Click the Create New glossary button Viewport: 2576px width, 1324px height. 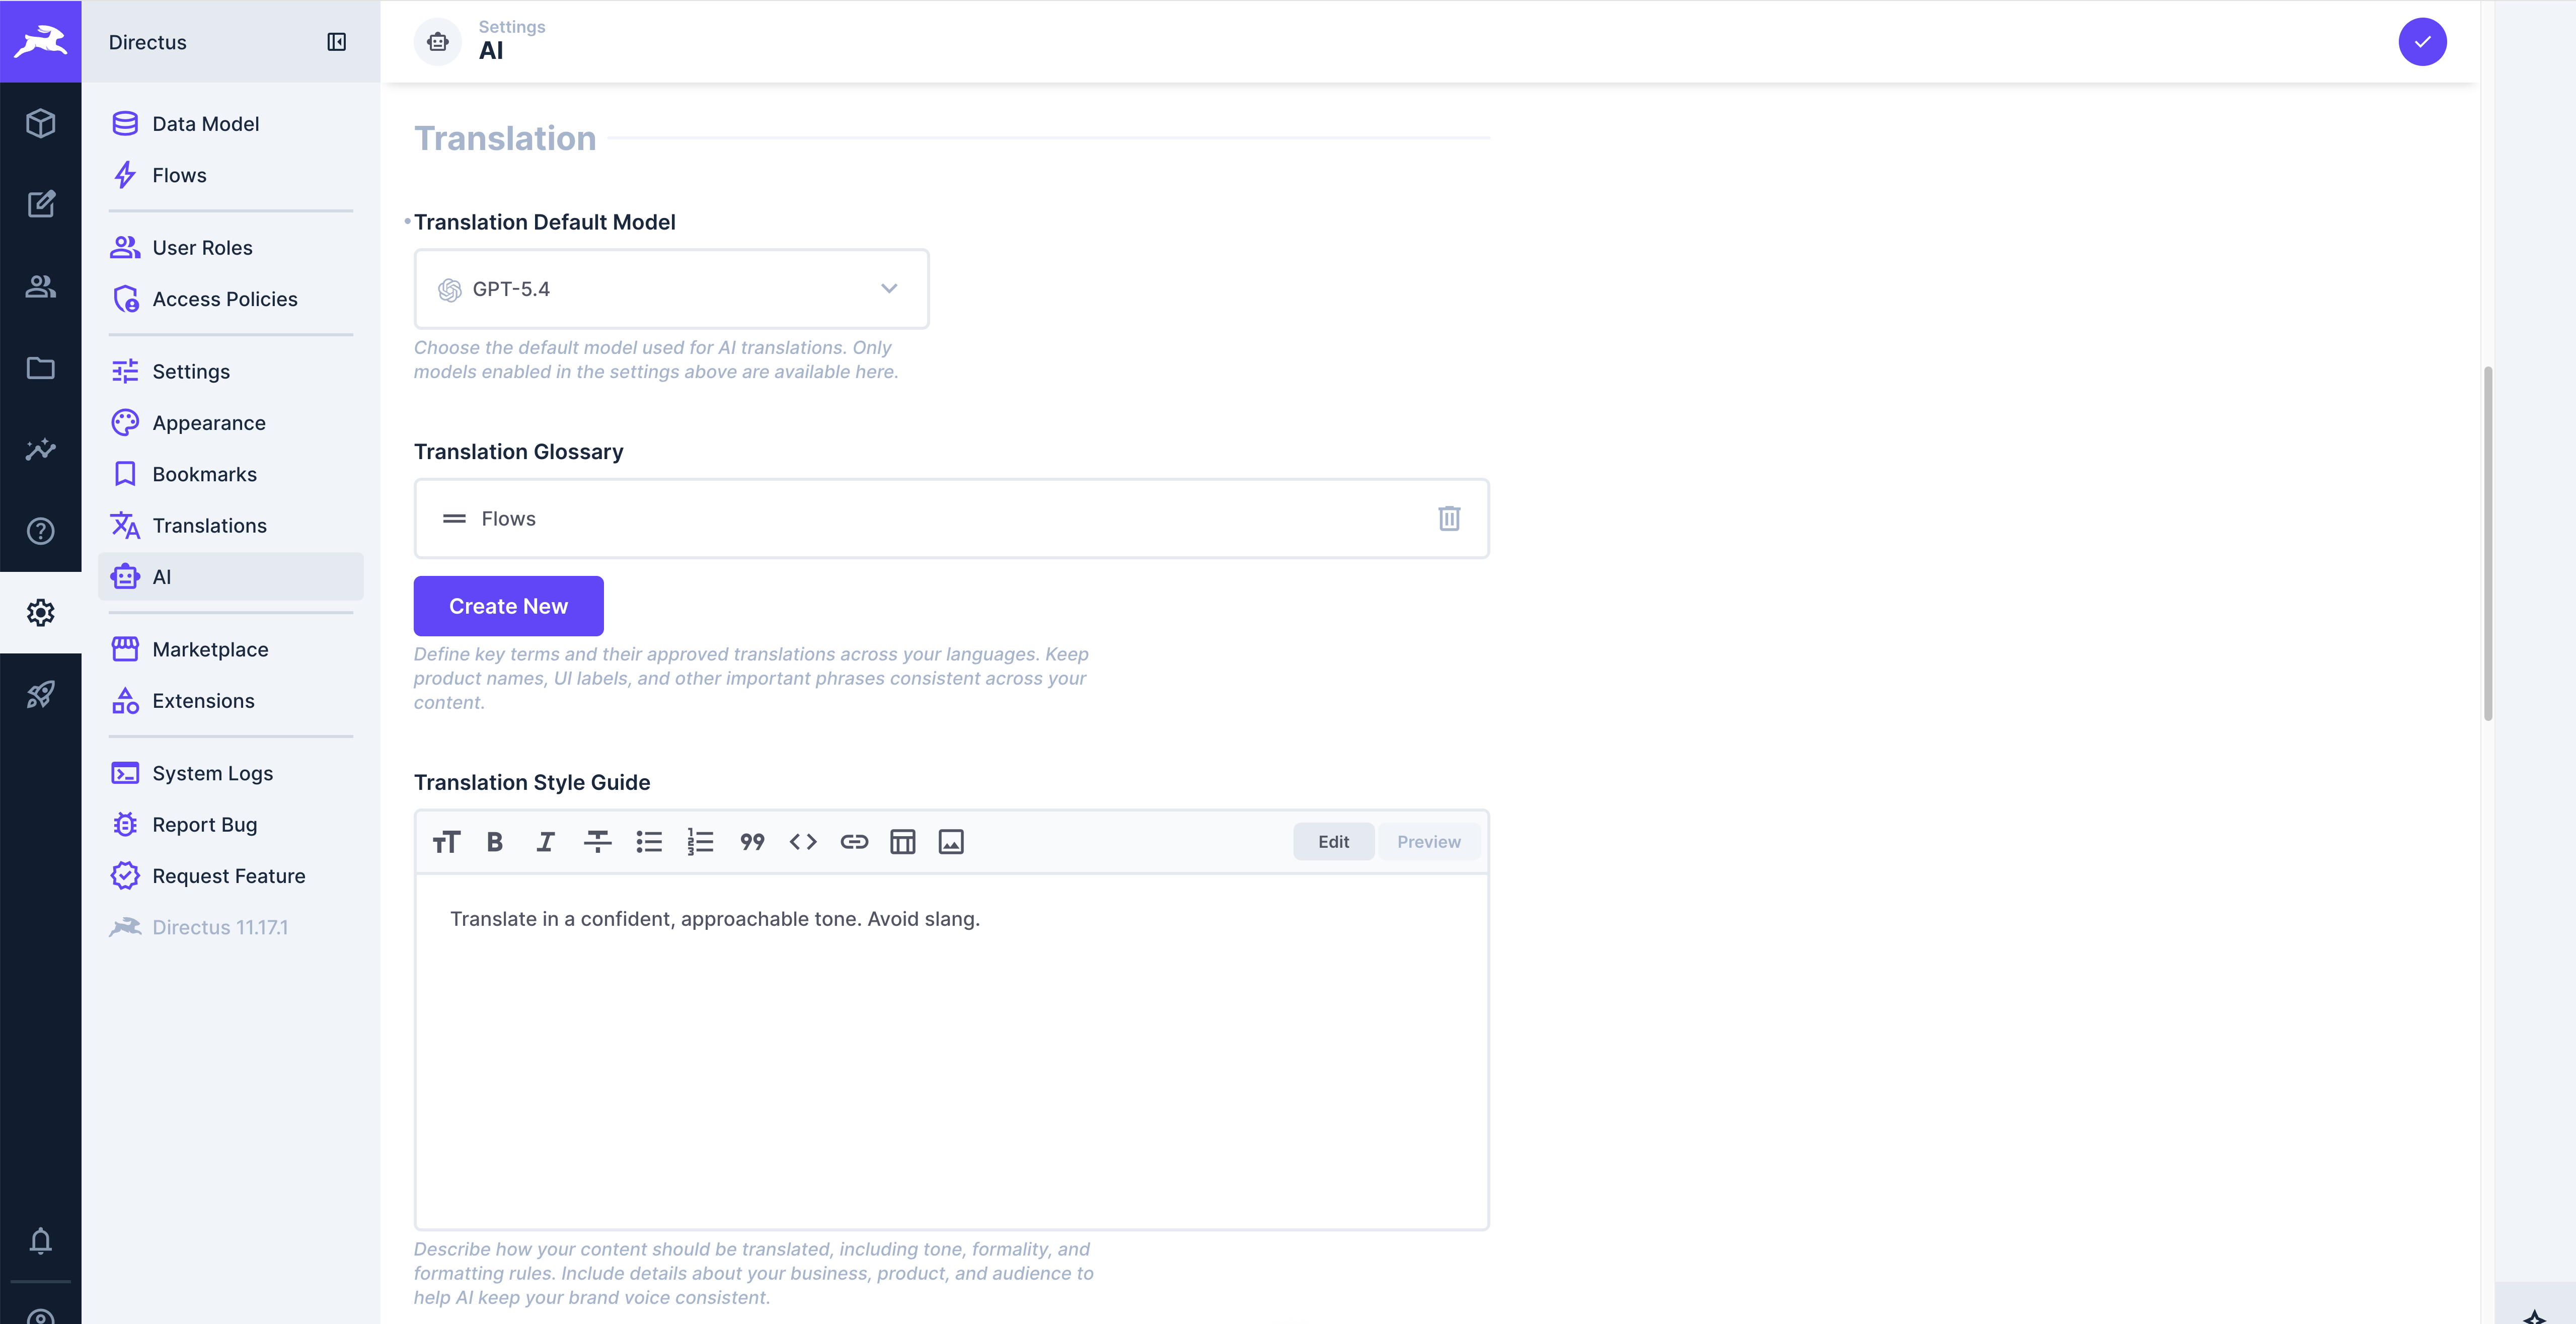[x=508, y=605]
